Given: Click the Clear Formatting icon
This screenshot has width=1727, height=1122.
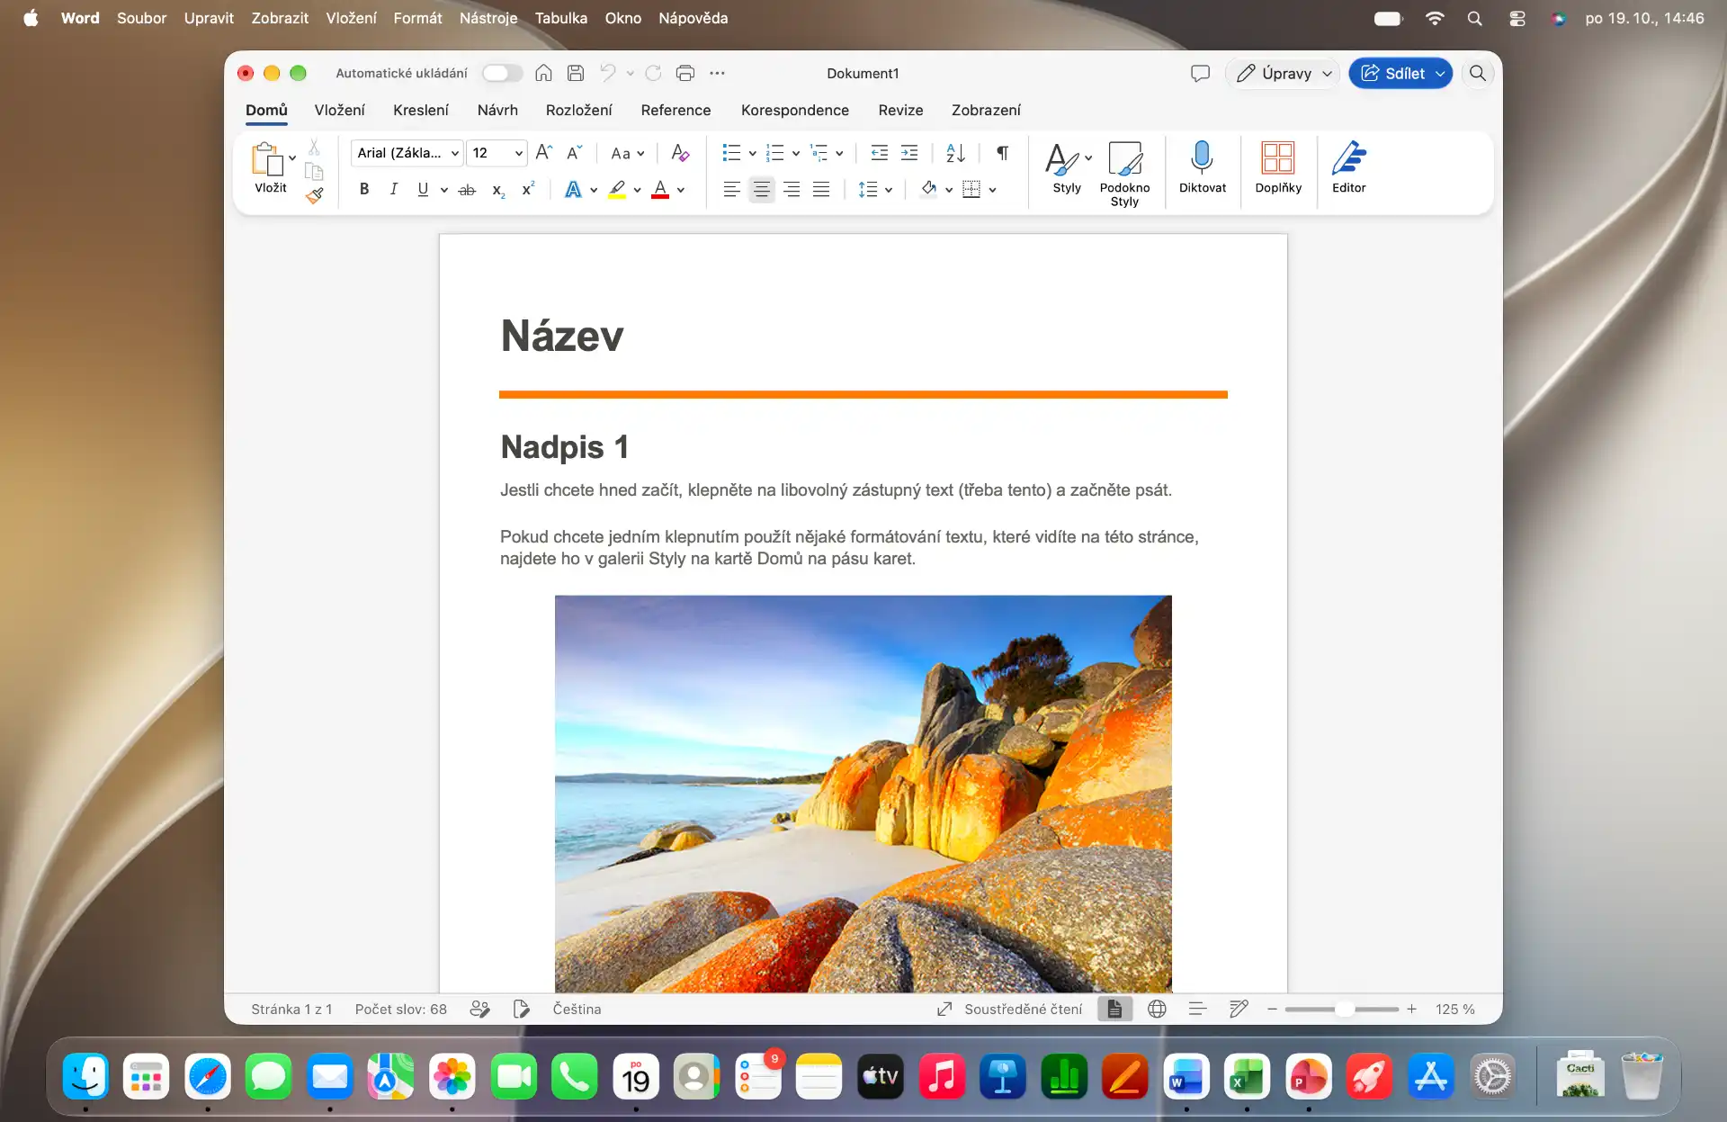Looking at the screenshot, I should tap(680, 153).
